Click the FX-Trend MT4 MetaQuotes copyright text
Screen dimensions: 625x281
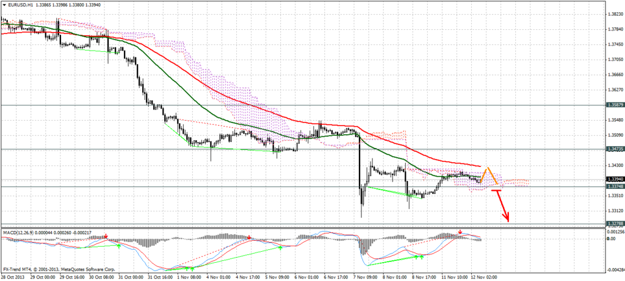click(x=59, y=269)
